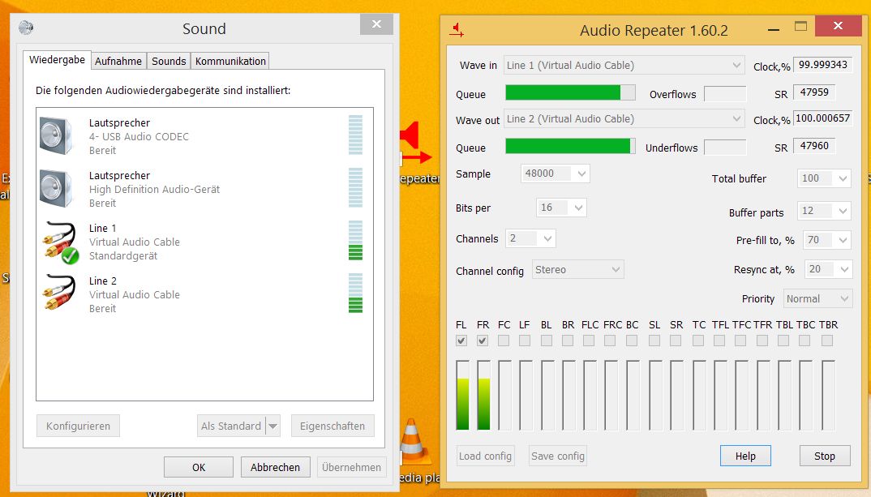
Task: Click Stop in Audio Repeater
Action: coord(825,456)
